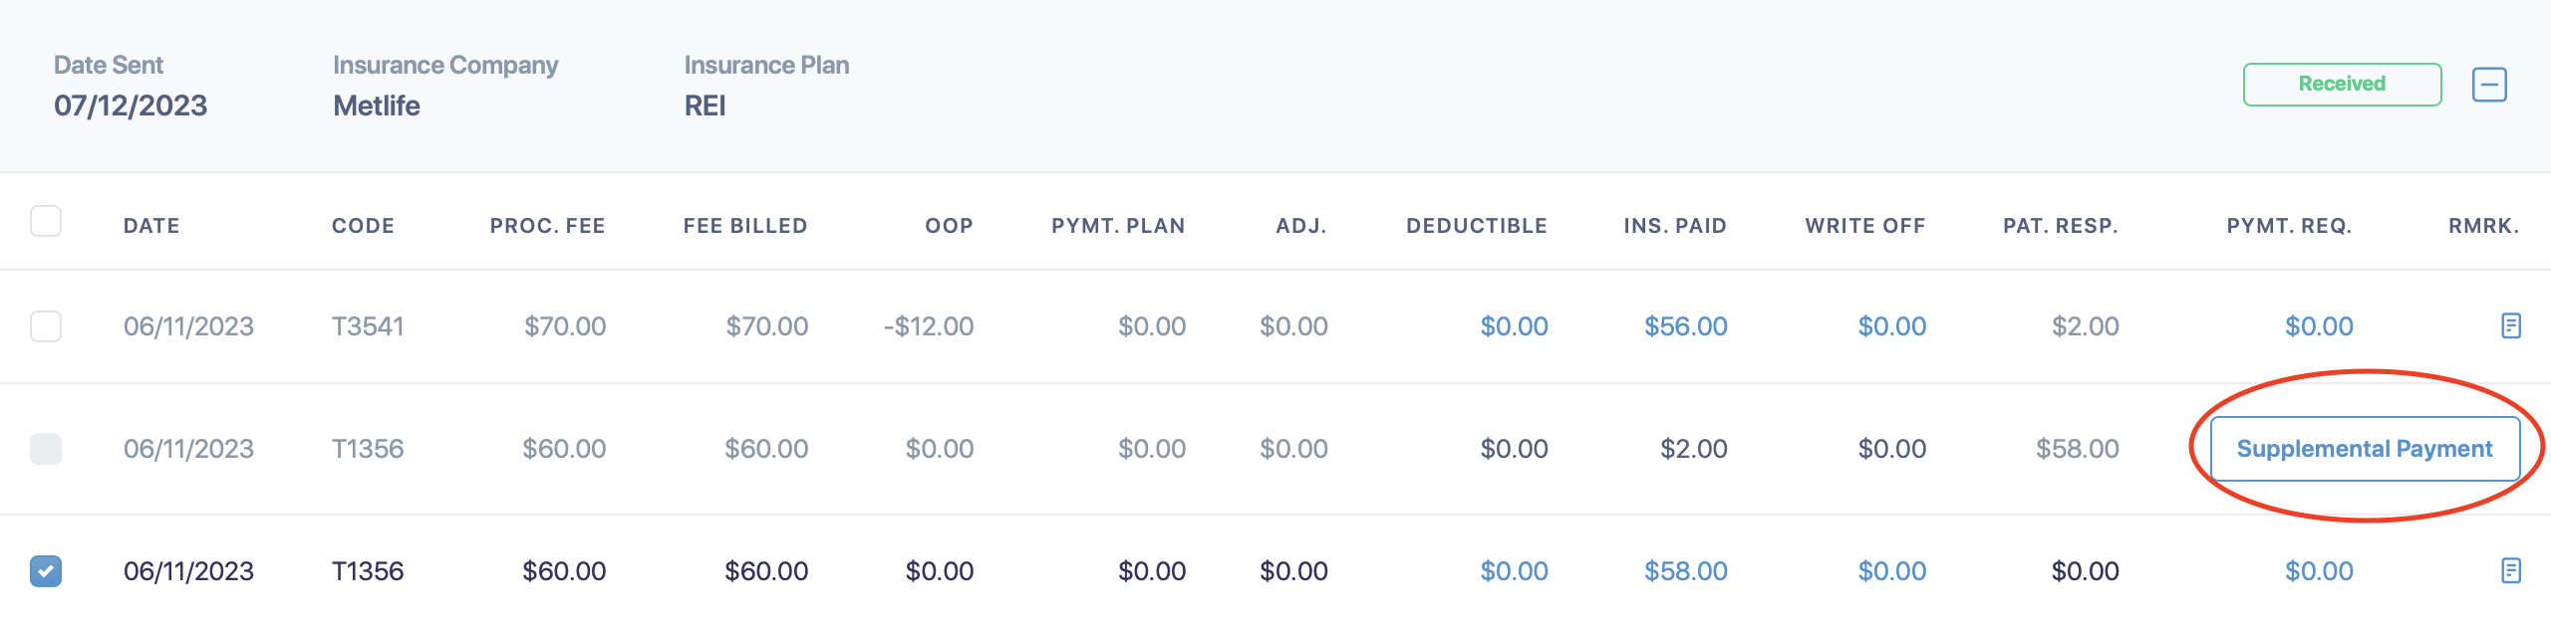Screen dimensions: 2551x627
Task: Click the disabled checkbox in $58.00 Pat. Resp. row
Action: pos(46,448)
